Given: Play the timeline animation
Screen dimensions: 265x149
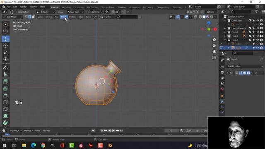Looking at the screenshot, I should 113,131.
